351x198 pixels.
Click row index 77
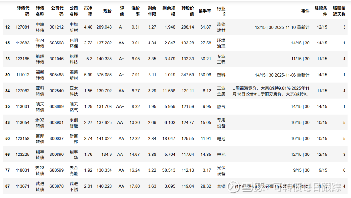[x=7, y=170]
